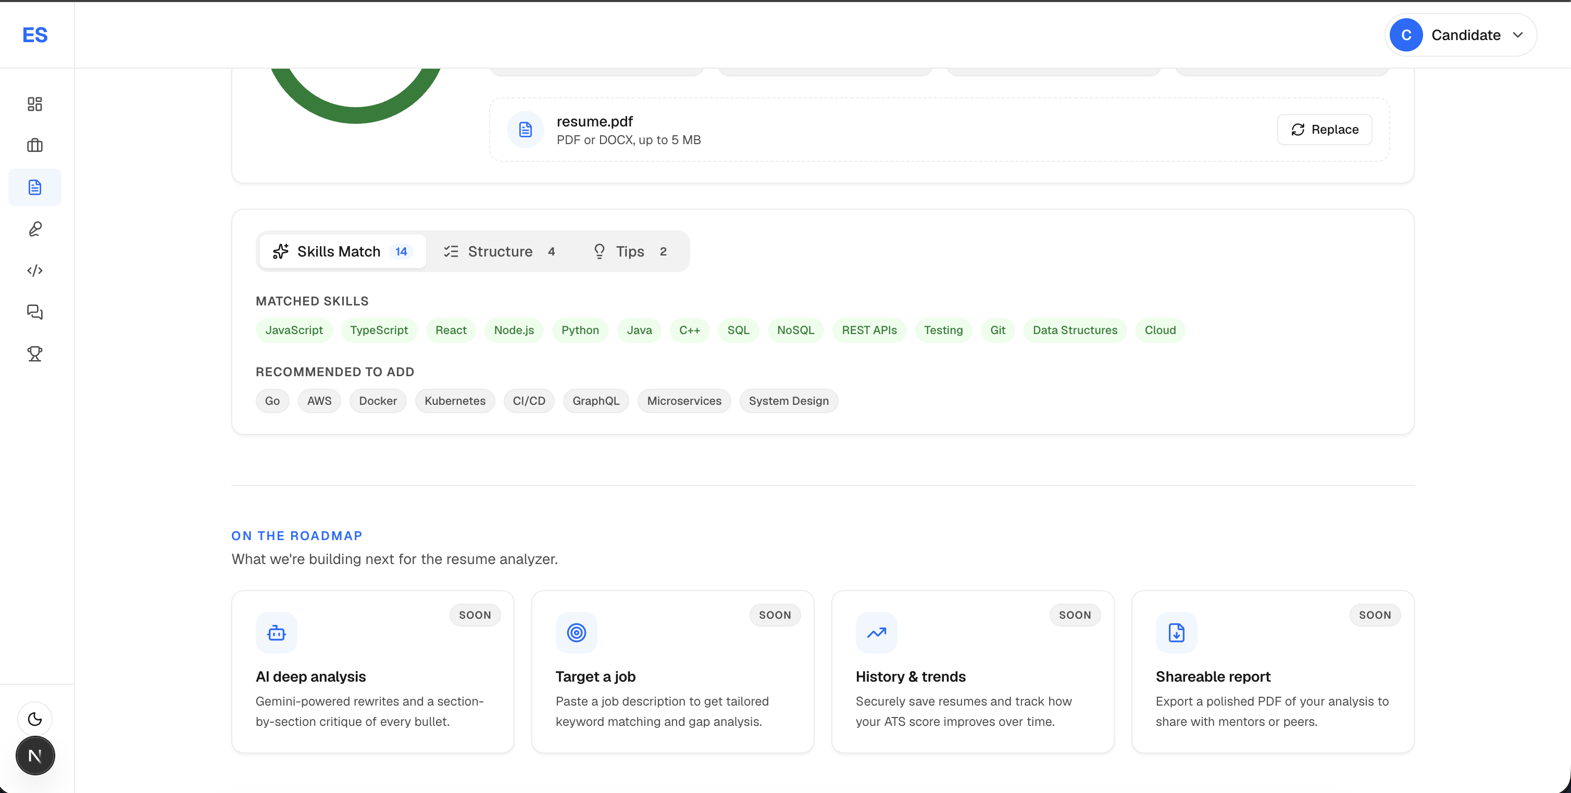This screenshot has width=1571, height=793.
Task: Click the CI/CD recommended skill chip
Action: point(529,401)
